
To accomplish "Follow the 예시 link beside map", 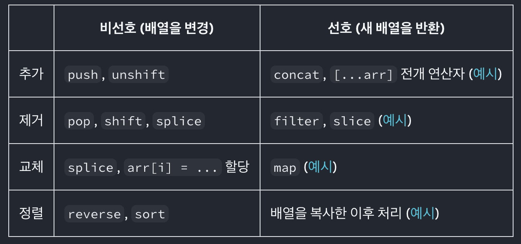I will click(320, 167).
